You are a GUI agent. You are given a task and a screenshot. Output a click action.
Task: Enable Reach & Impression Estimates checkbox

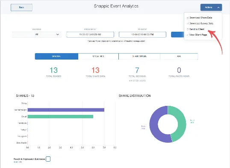[x=48, y=159]
